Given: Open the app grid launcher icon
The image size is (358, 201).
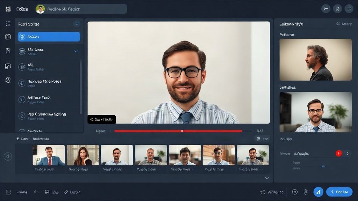Looking at the screenshot, I should pyautogui.click(x=8, y=9).
